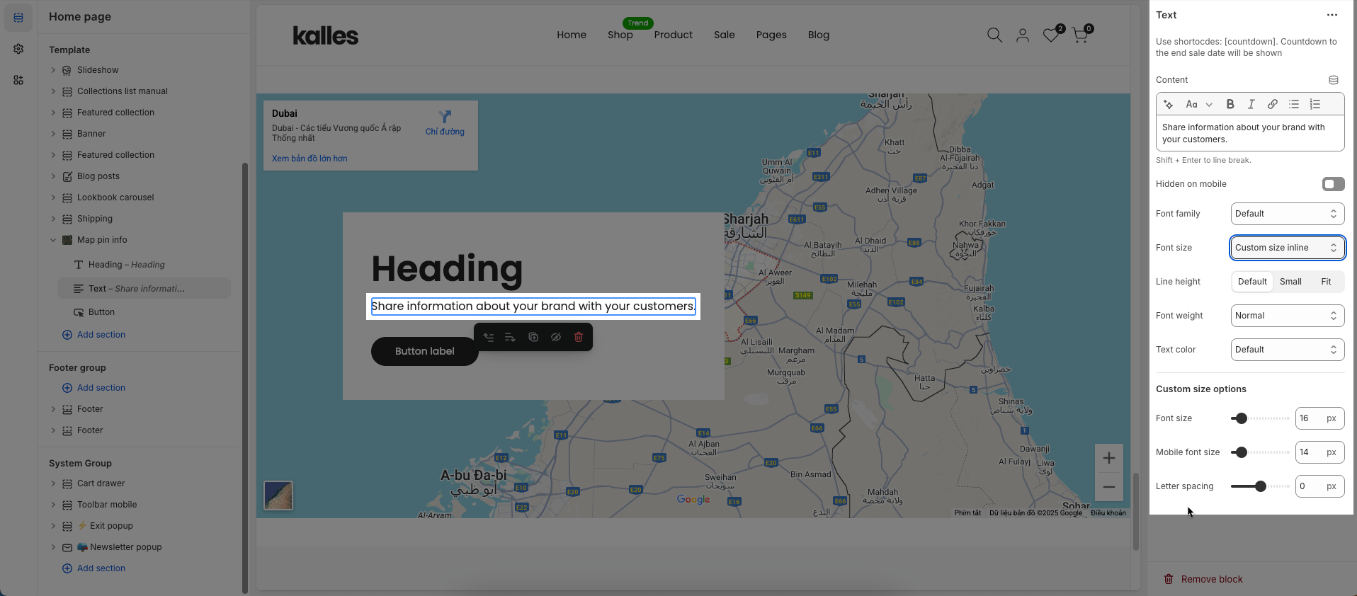This screenshot has width=1357, height=596.
Task: Open theme settings gear in left rail
Action: (x=18, y=49)
